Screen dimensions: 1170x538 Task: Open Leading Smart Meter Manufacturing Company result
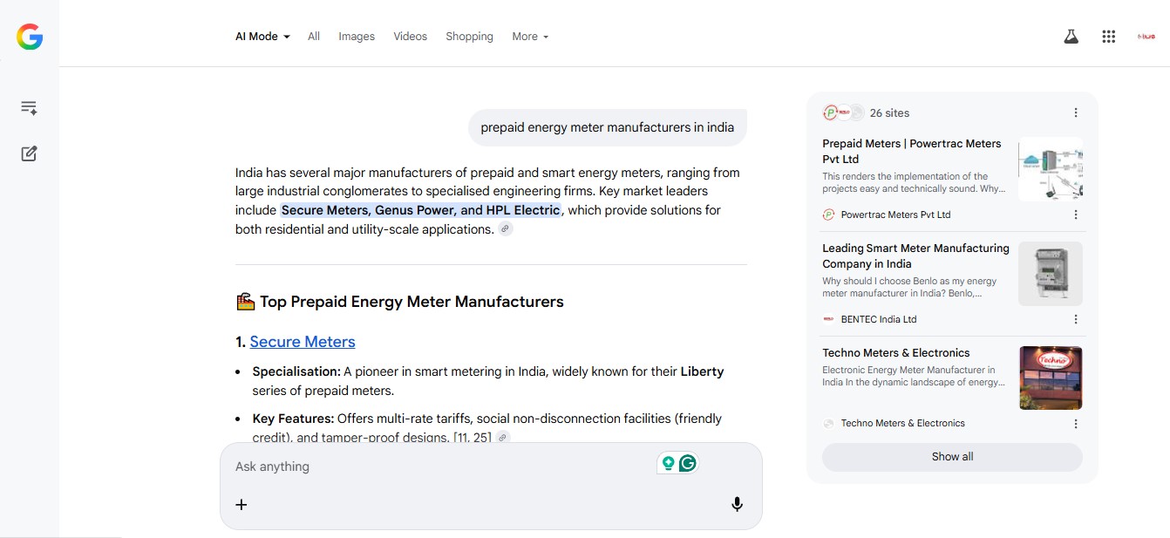[x=915, y=255]
